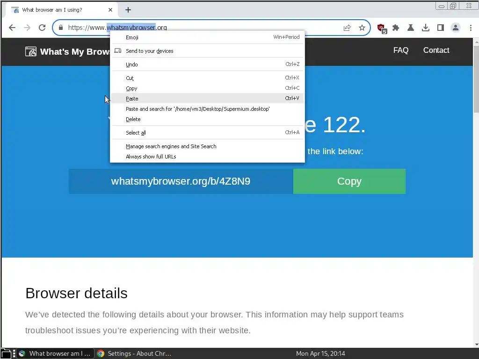479x359 pixels.
Task: Click the scrollbar up arrow
Action: (476, 42)
